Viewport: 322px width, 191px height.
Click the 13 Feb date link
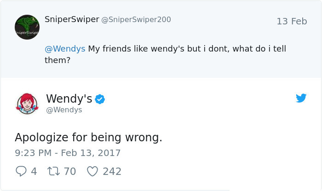point(292,21)
